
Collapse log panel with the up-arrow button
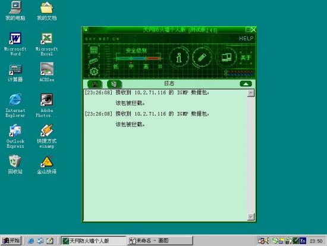246,84
